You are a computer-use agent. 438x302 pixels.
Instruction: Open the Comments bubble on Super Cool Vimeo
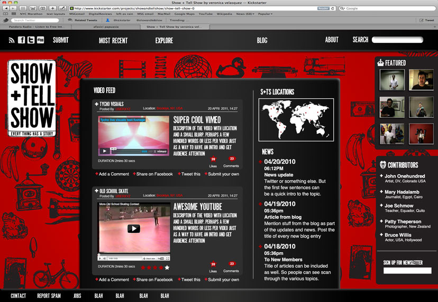click(x=232, y=159)
